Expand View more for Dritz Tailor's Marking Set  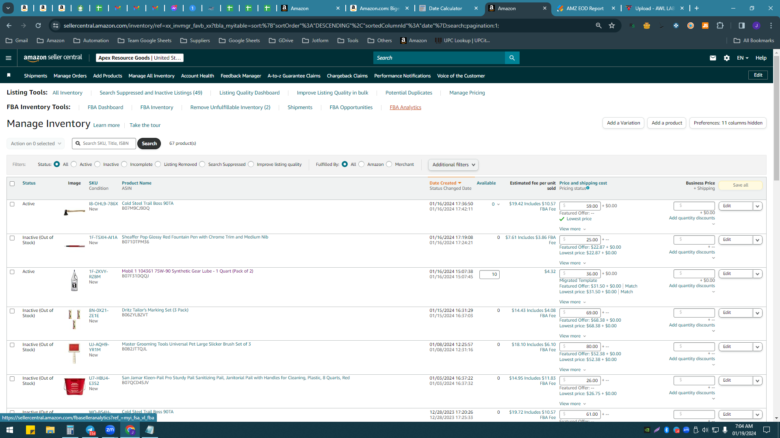572,336
